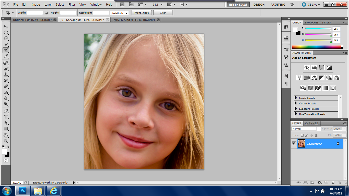
Task: Switch to the Design workspace
Action: tap(259, 5)
